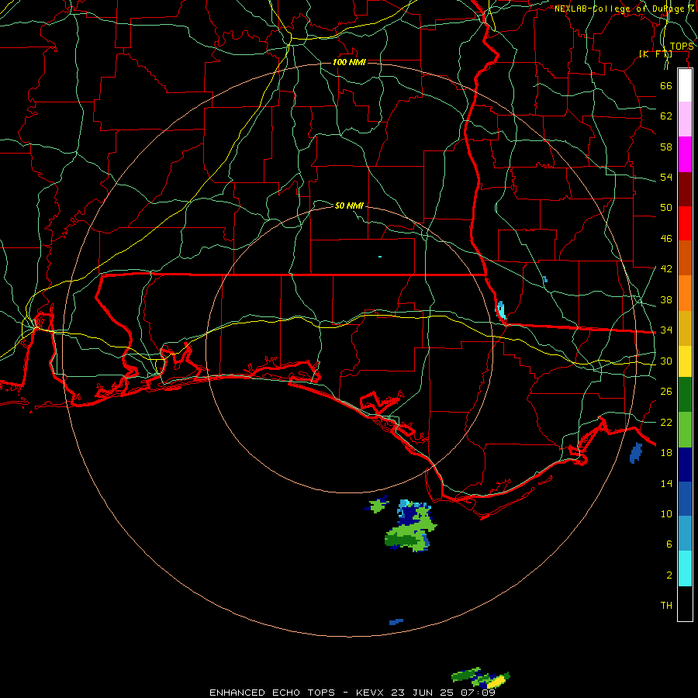Viewport: 698px width, 698px height.
Task: Click the "66" legend value
Action: coord(666,85)
